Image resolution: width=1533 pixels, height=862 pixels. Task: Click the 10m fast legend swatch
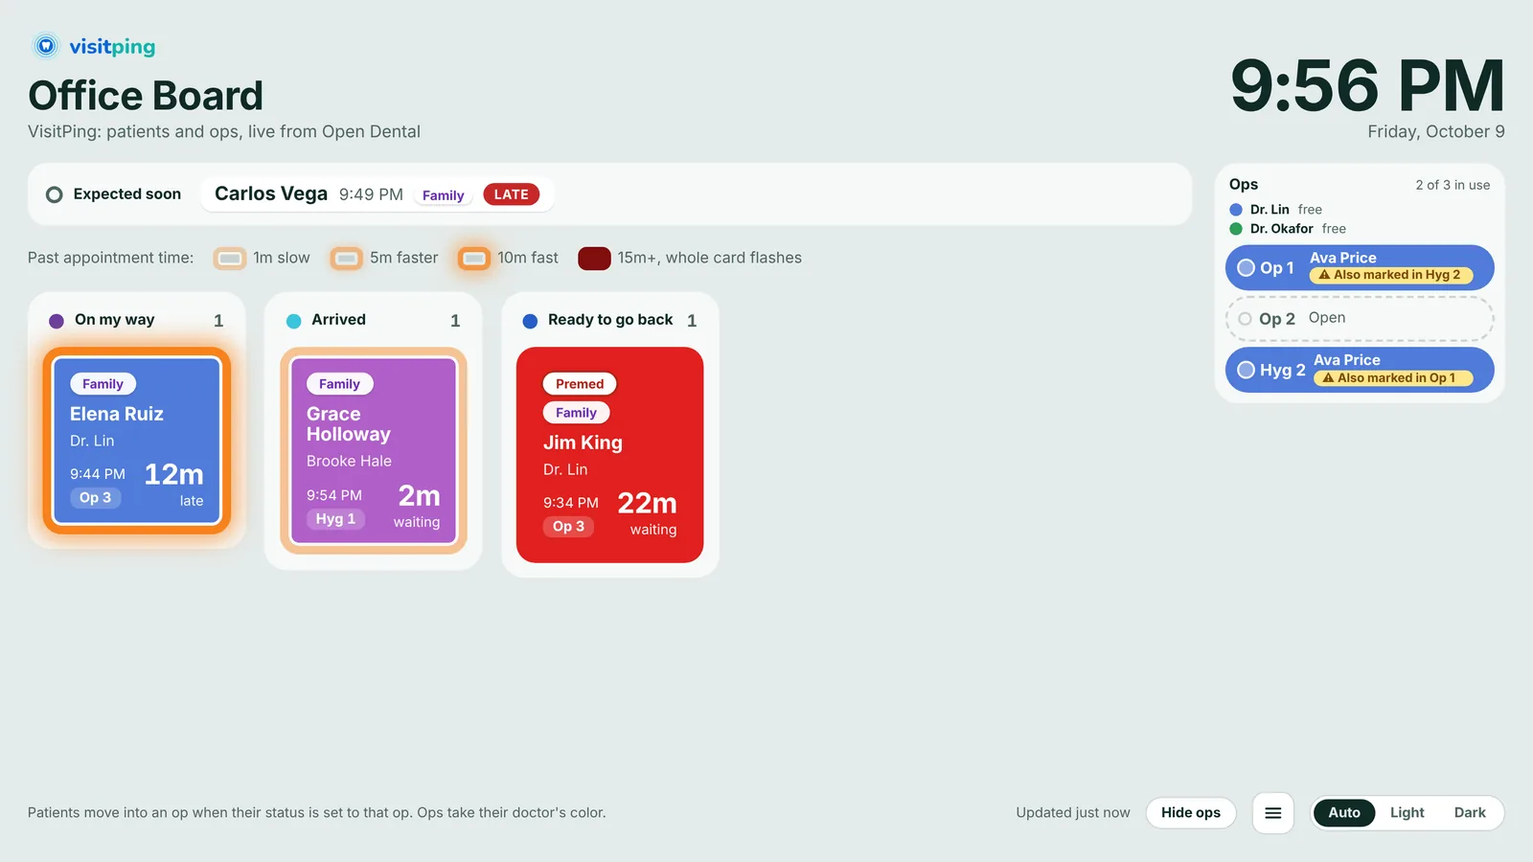(474, 259)
